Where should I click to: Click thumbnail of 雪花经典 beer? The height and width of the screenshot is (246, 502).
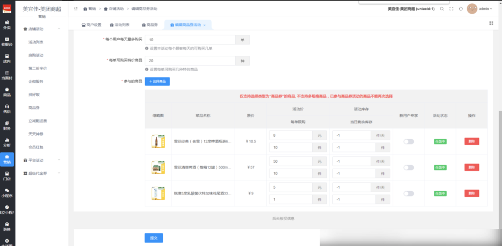[158, 142]
